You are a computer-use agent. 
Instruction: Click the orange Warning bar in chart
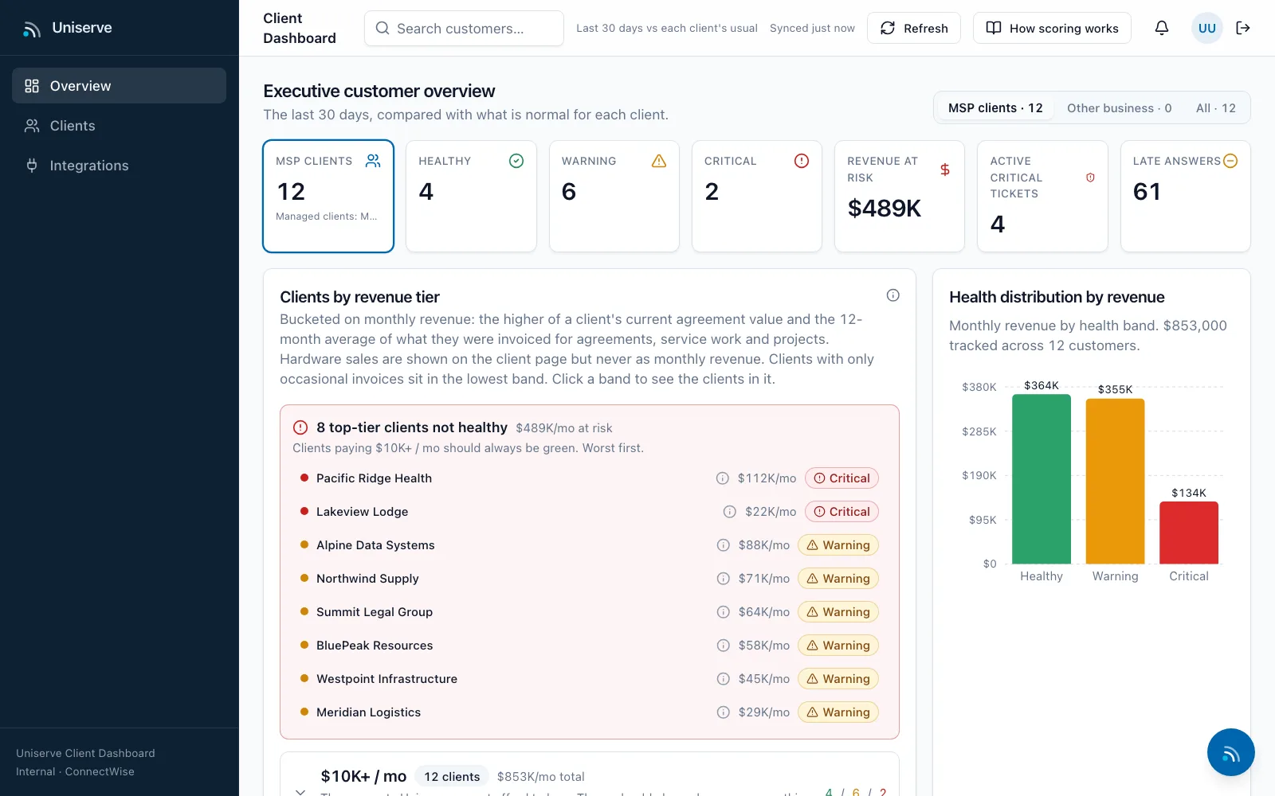[x=1115, y=482]
